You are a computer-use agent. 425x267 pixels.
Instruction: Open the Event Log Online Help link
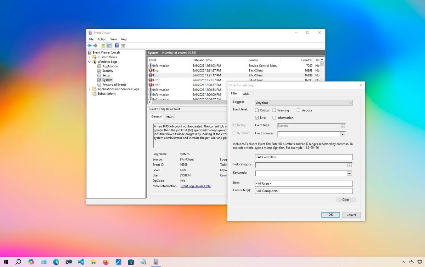click(x=195, y=186)
